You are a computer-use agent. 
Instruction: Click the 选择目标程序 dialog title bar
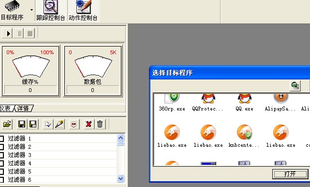[230, 73]
